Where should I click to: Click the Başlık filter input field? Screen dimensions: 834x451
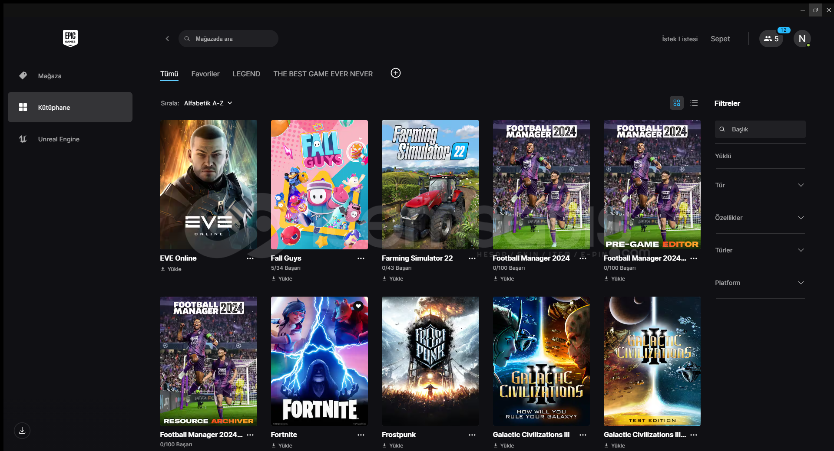click(x=760, y=129)
